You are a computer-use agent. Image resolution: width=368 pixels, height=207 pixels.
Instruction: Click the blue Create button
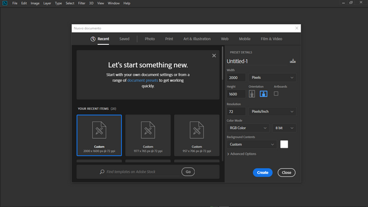pos(263,172)
